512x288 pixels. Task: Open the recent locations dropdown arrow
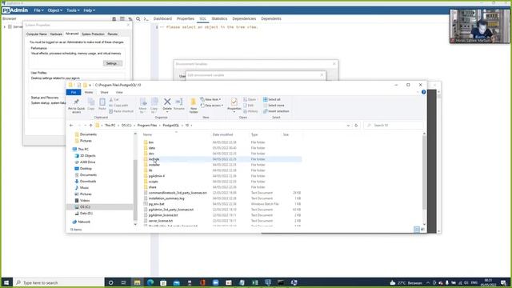86,126
